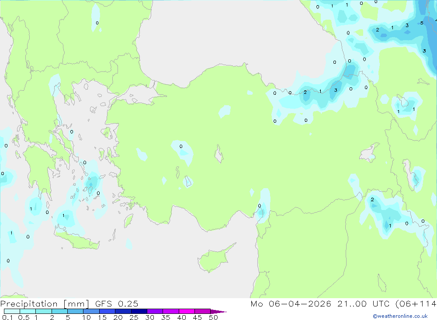437x320 pixels.
Task: Select the 40–45 mm magenta legend swatch
Action: click(187, 311)
